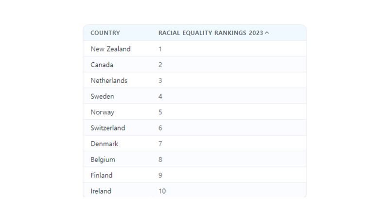Click rank number 10 in Ireland row
This screenshot has width=389, height=219.
click(162, 191)
